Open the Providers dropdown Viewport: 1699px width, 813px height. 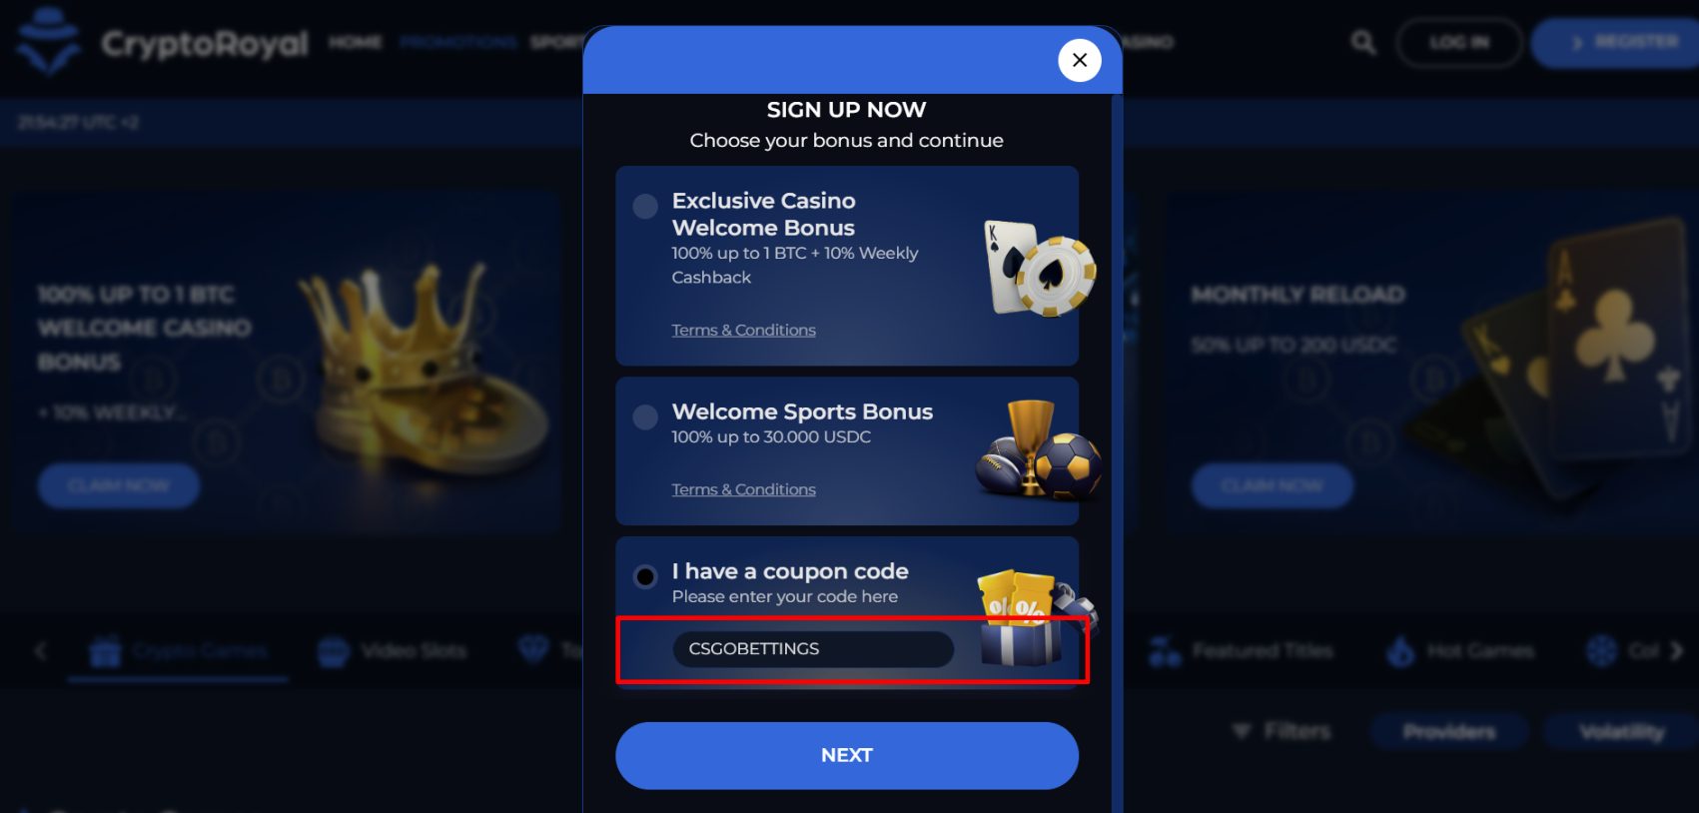point(1449,732)
